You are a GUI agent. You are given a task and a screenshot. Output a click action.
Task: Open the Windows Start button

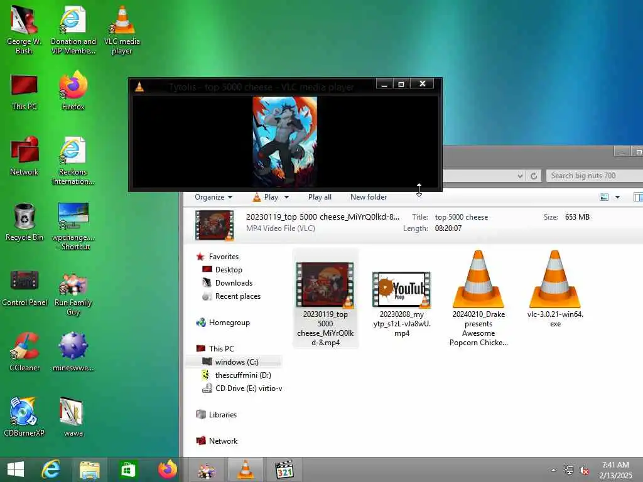(x=16, y=469)
